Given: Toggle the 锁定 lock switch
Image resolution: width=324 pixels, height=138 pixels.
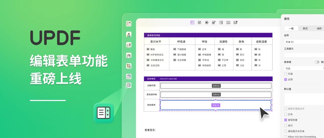Looking at the screenshot, I should point(317,62).
